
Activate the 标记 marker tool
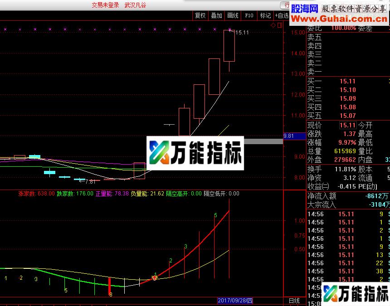click(x=265, y=15)
